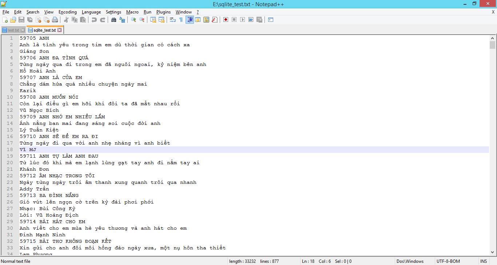497x265 pixels.
Task: Place cursor on the "Karik" line
Action: click(28, 91)
